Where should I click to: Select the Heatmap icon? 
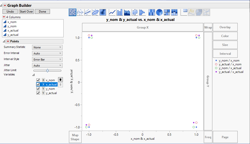[152, 12]
